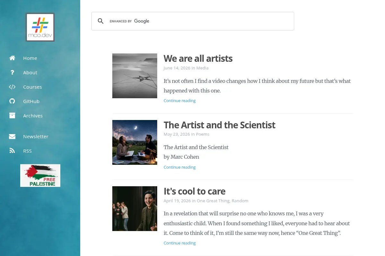Viewport: 385px width, 256px height.
Task: Open the "We are all artists" post title
Action: click(198, 59)
